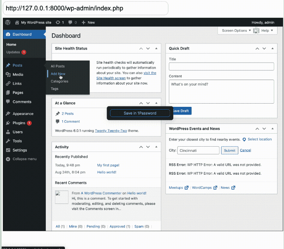Click the Collapse menu arrow icon
Screen dimensions: 284x249
click(x=8, y=159)
